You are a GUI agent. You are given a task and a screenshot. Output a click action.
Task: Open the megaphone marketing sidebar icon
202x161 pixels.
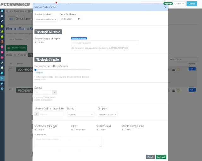tap(2, 83)
